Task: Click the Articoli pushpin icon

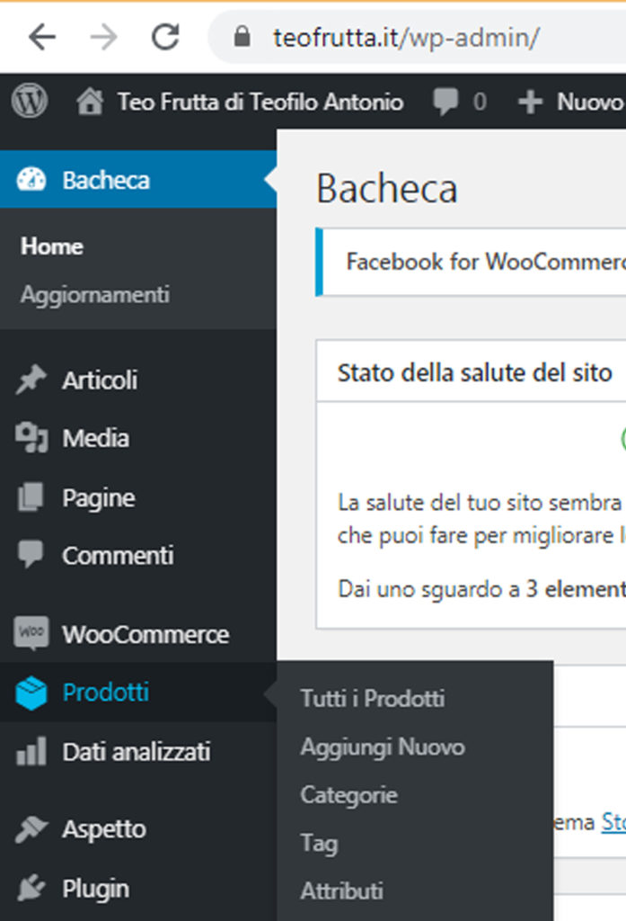Action: (31, 380)
